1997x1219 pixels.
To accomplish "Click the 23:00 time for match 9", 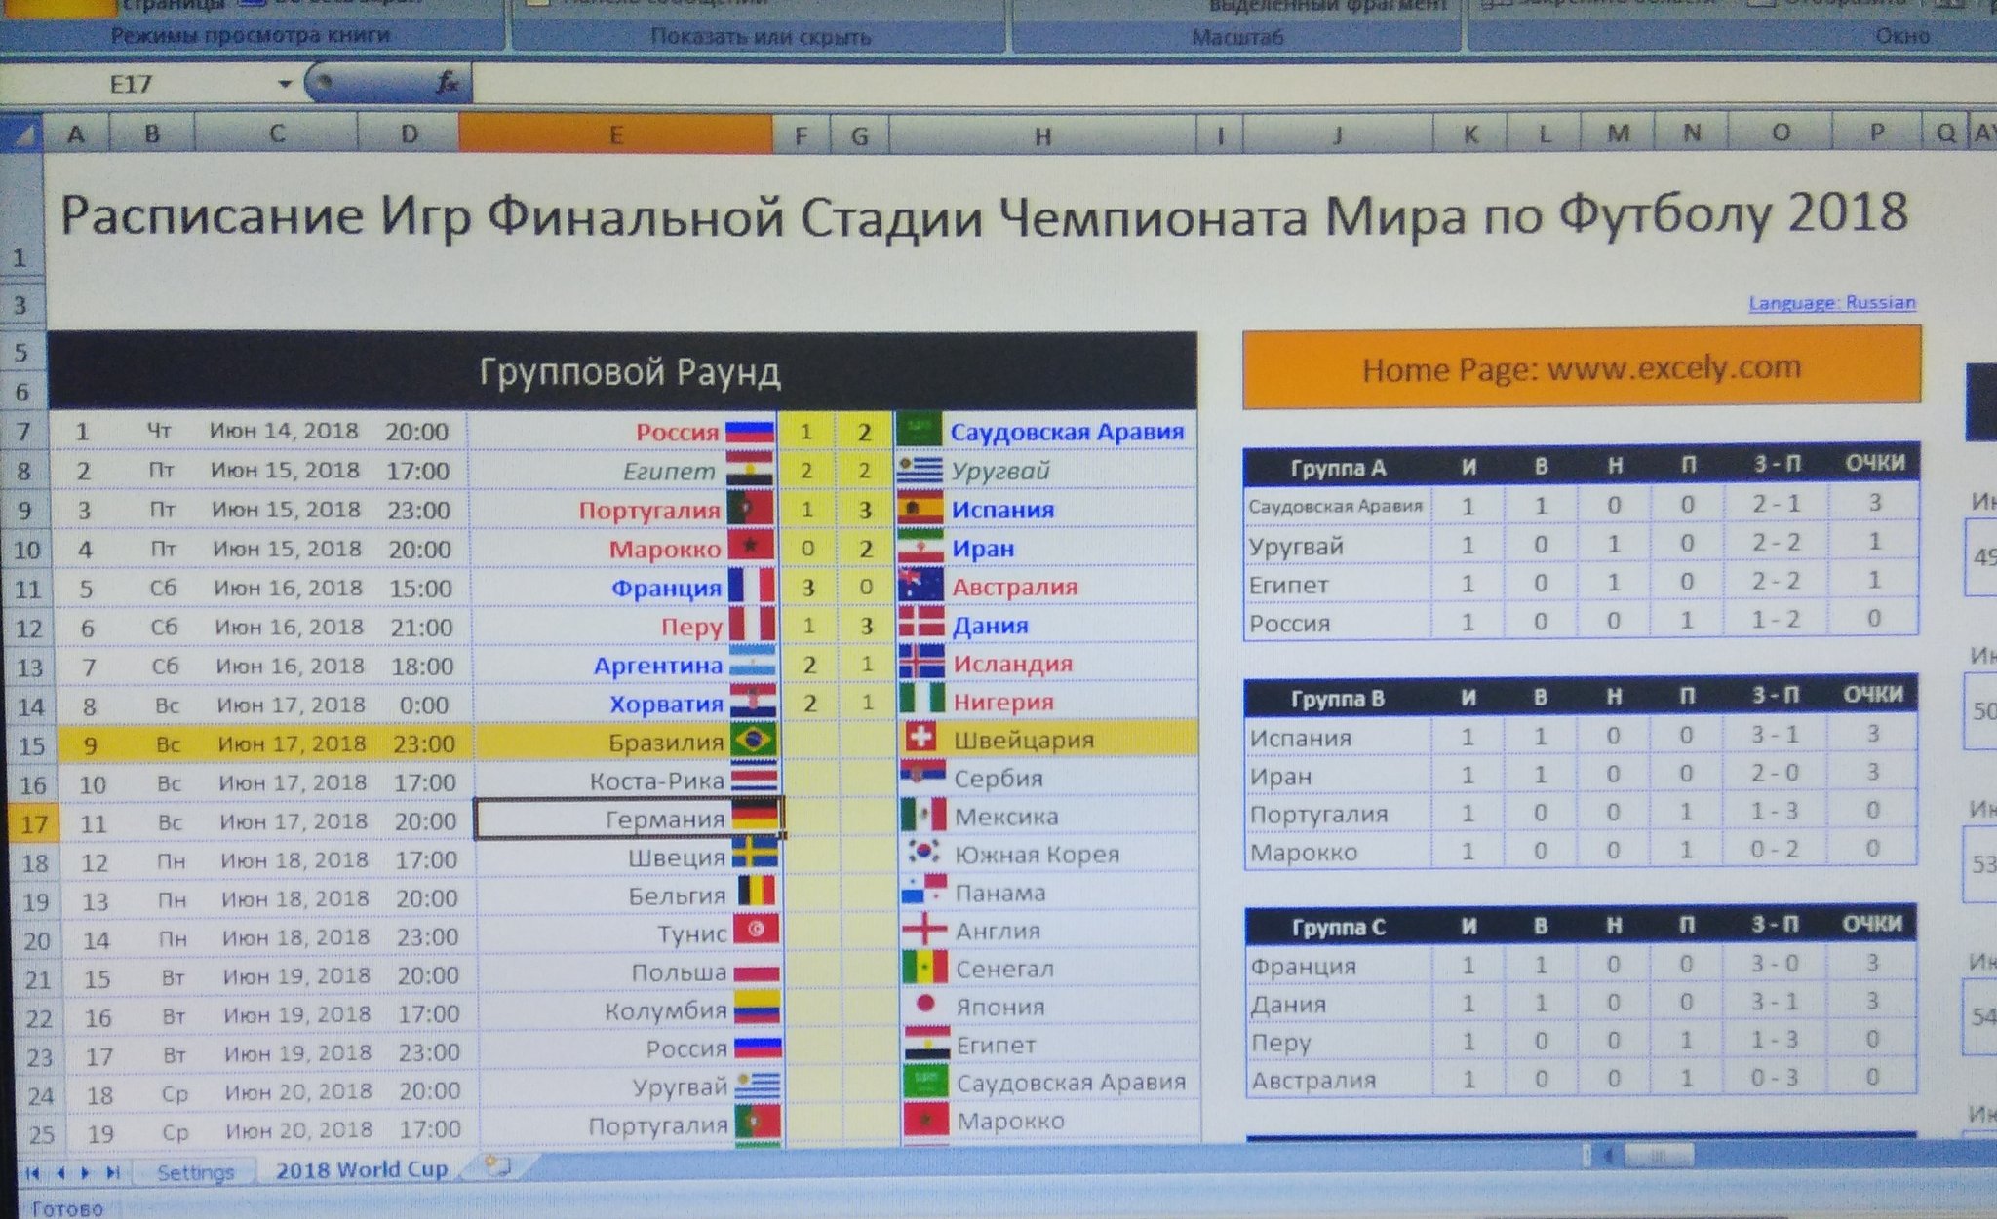I will (424, 743).
